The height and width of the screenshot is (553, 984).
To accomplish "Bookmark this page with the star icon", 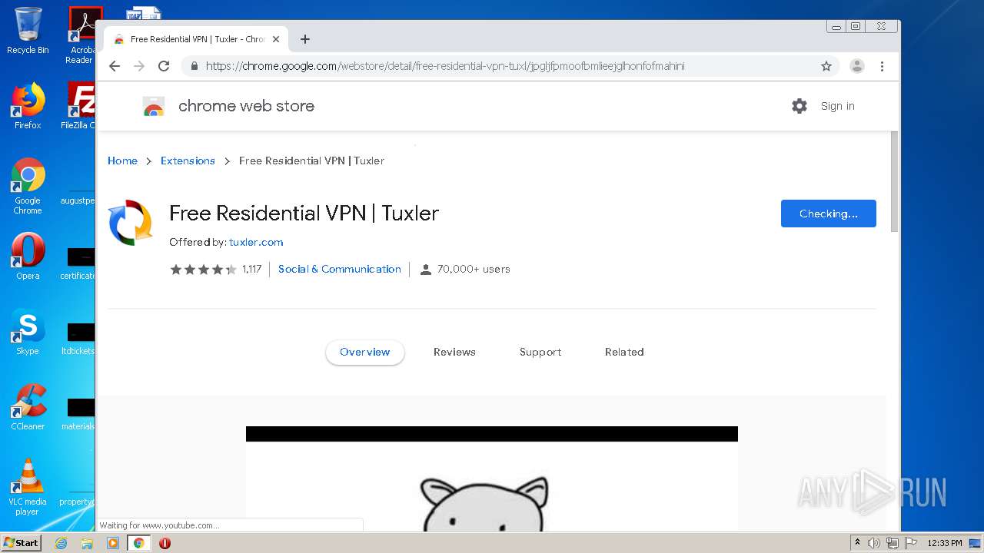I will [826, 66].
